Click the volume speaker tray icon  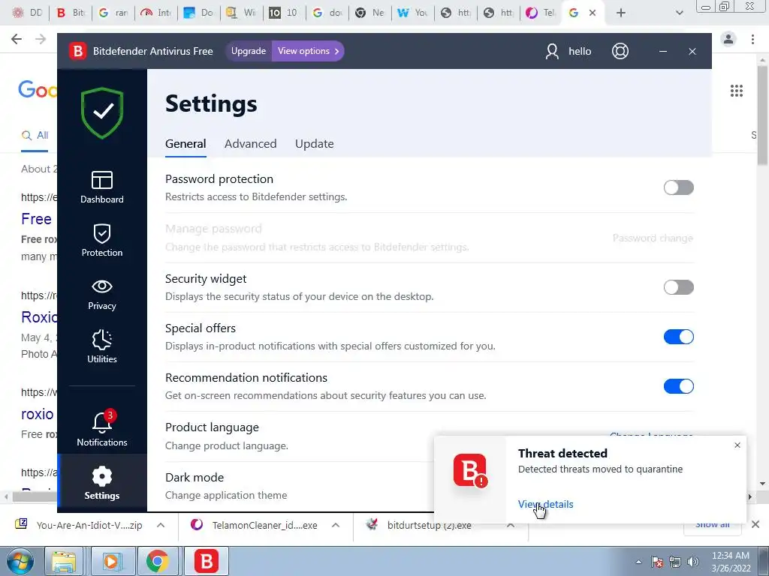[x=693, y=562]
